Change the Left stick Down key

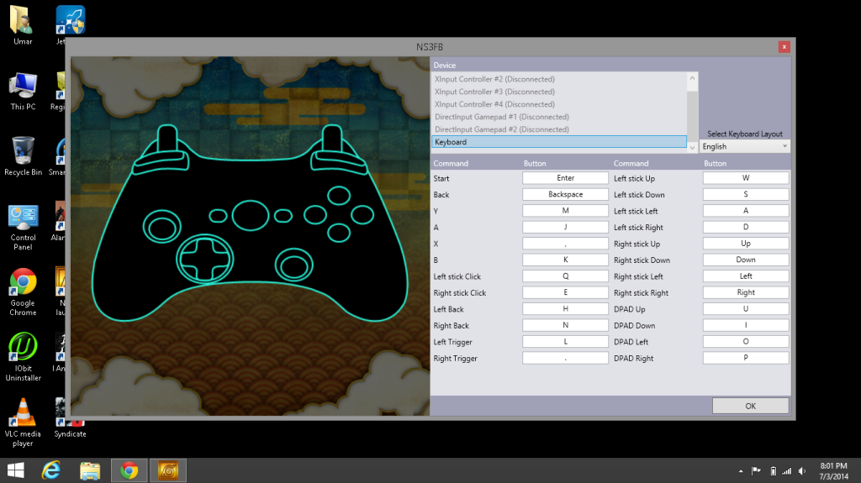[x=746, y=194]
